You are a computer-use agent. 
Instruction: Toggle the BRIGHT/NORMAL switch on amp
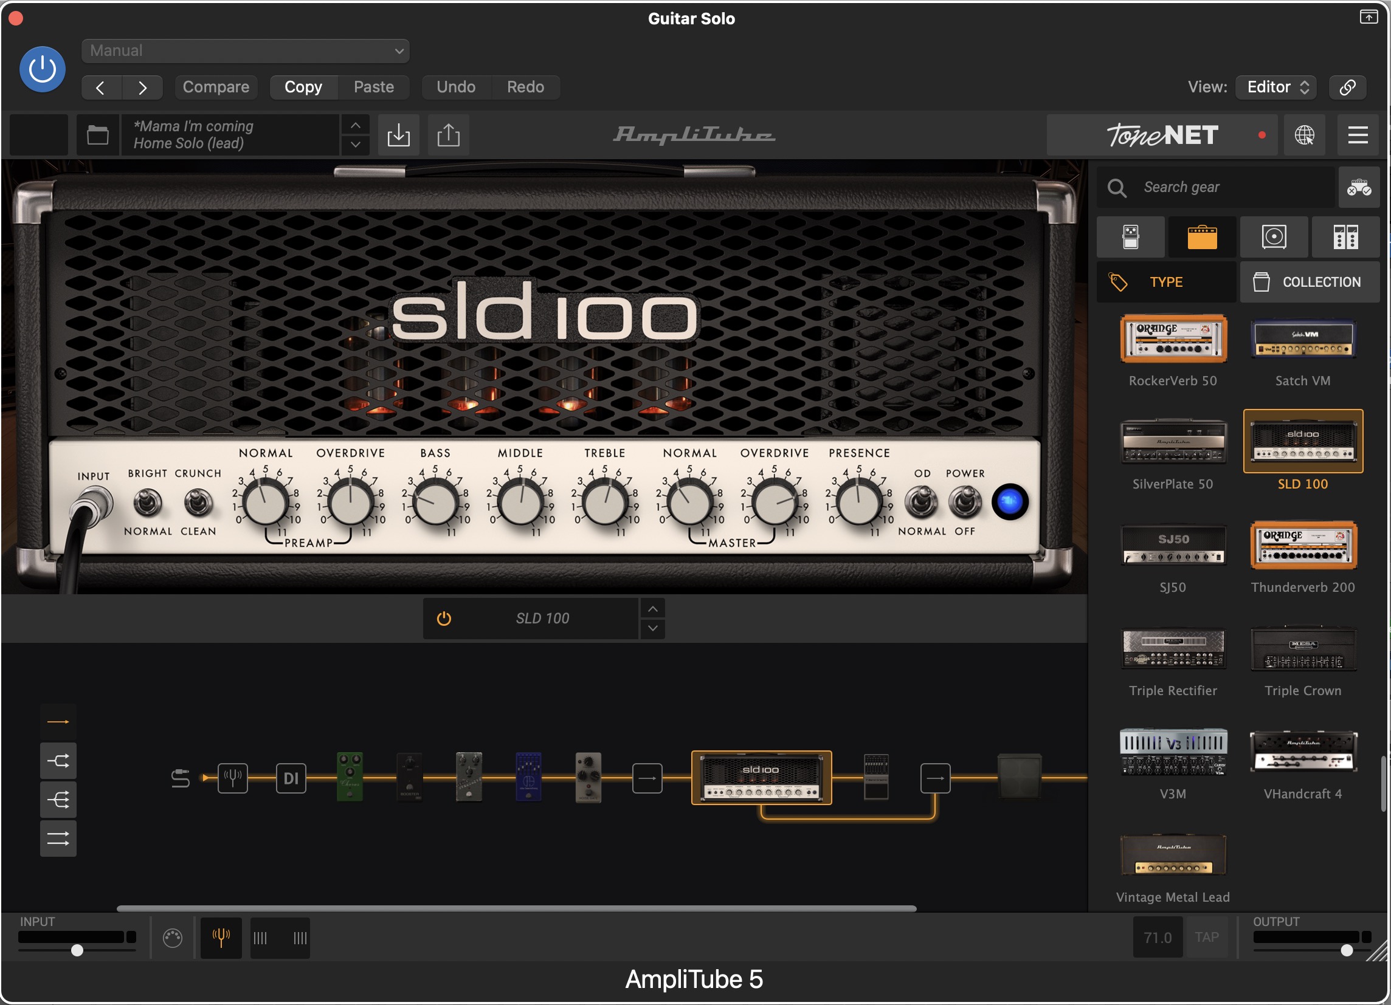pyautogui.click(x=147, y=503)
